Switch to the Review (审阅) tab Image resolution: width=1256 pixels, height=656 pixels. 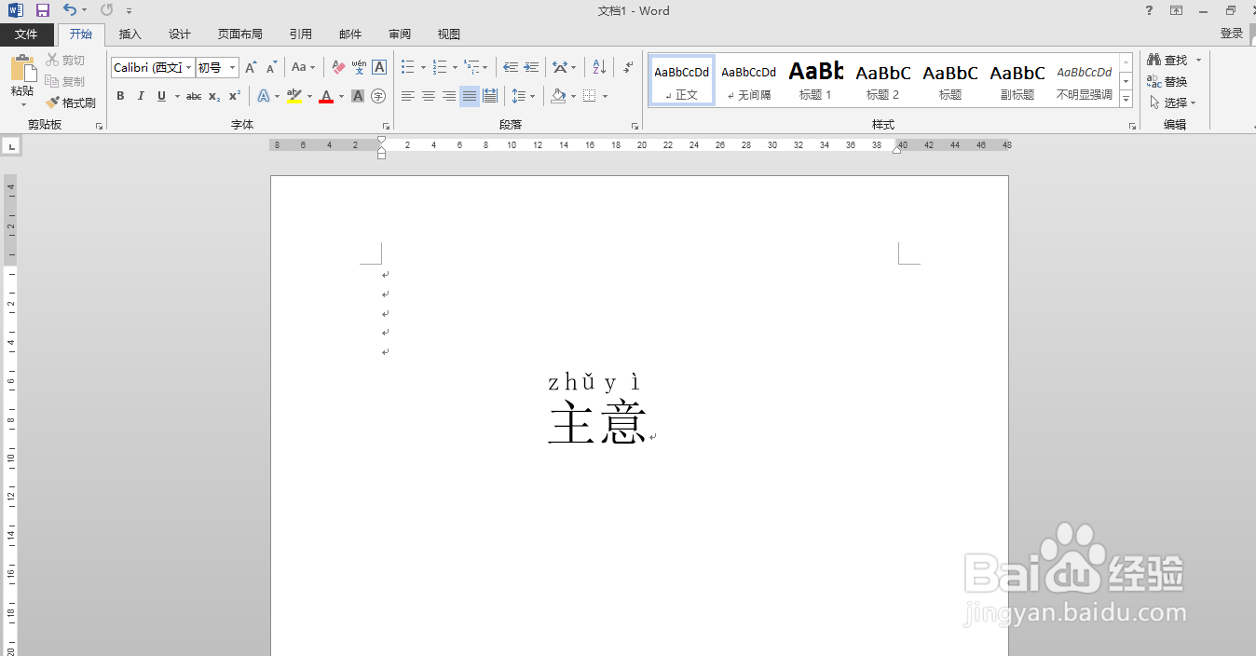tap(400, 34)
